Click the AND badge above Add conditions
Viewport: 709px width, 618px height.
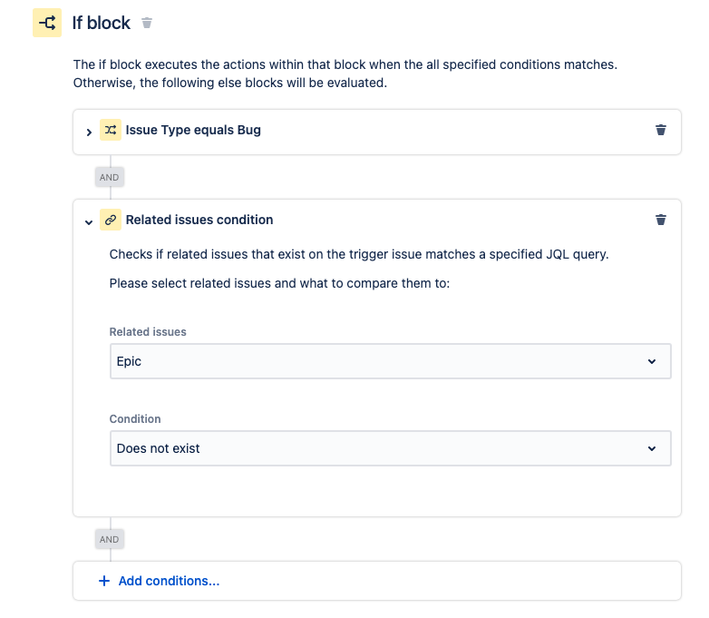click(110, 539)
